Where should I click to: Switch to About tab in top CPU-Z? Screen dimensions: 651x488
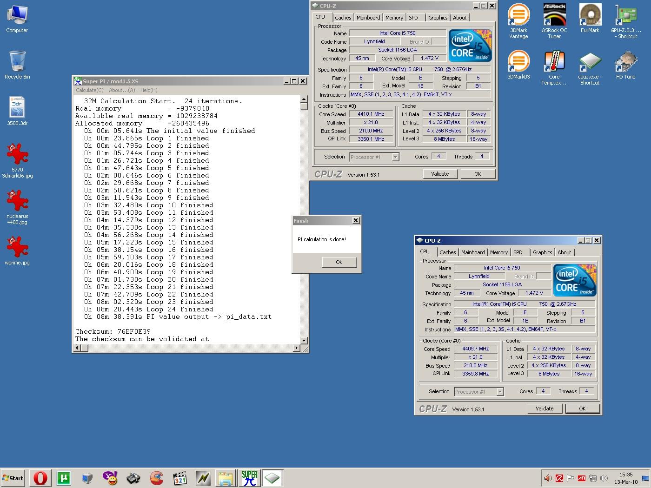(460, 18)
